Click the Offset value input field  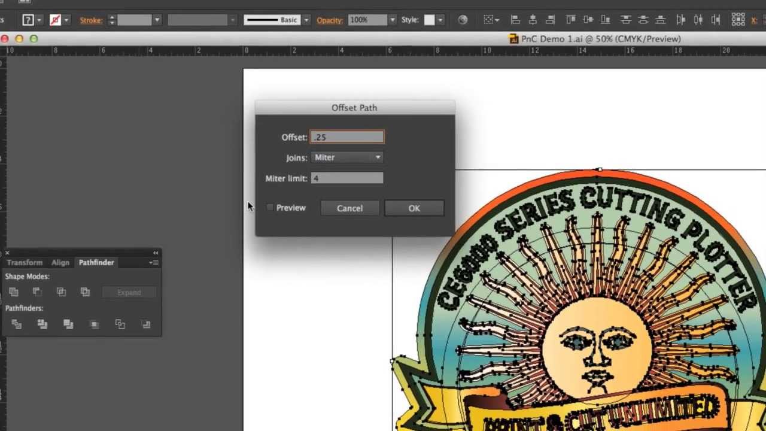click(x=347, y=137)
